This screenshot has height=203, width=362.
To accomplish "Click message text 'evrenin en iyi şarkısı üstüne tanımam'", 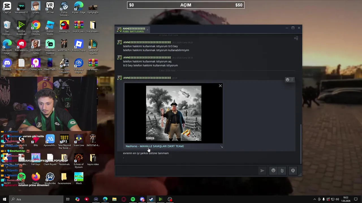I will (x=146, y=153).
